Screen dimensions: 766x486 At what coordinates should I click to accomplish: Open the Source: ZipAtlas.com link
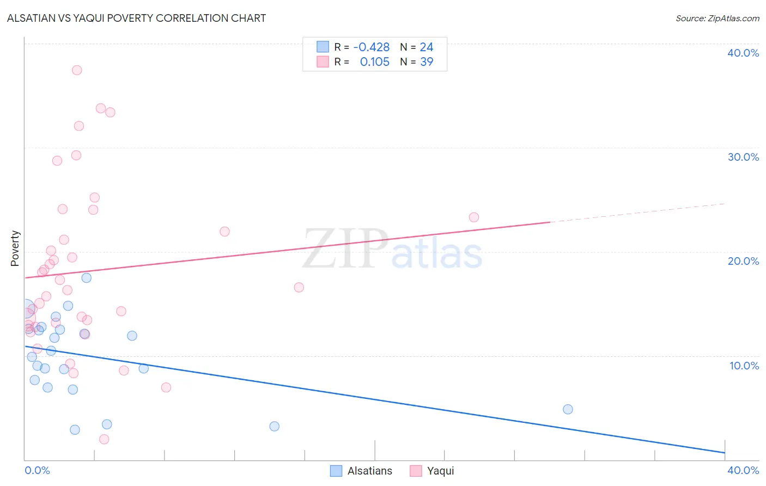point(718,18)
